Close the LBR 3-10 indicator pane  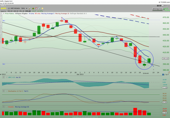click(4, 77)
